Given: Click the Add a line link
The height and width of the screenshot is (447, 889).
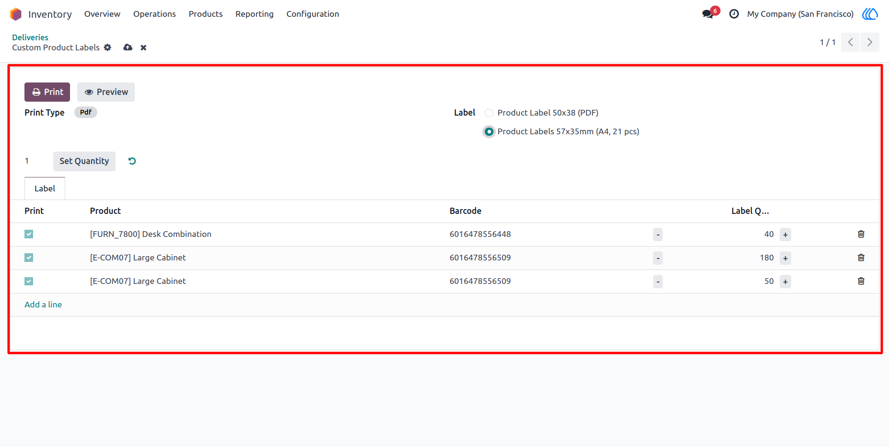Looking at the screenshot, I should point(43,305).
